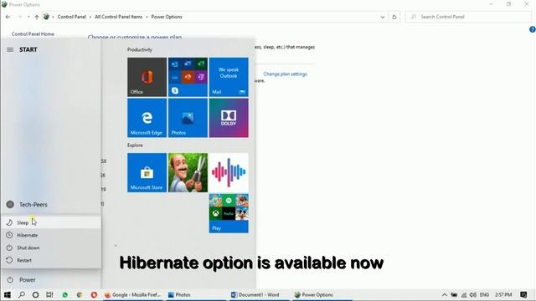536x301 pixels.
Task: Click the battery tray icon
Action: pos(454,294)
